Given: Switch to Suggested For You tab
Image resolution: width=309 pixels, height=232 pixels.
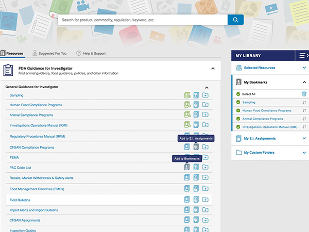Looking at the screenshot, I should tap(49, 53).
